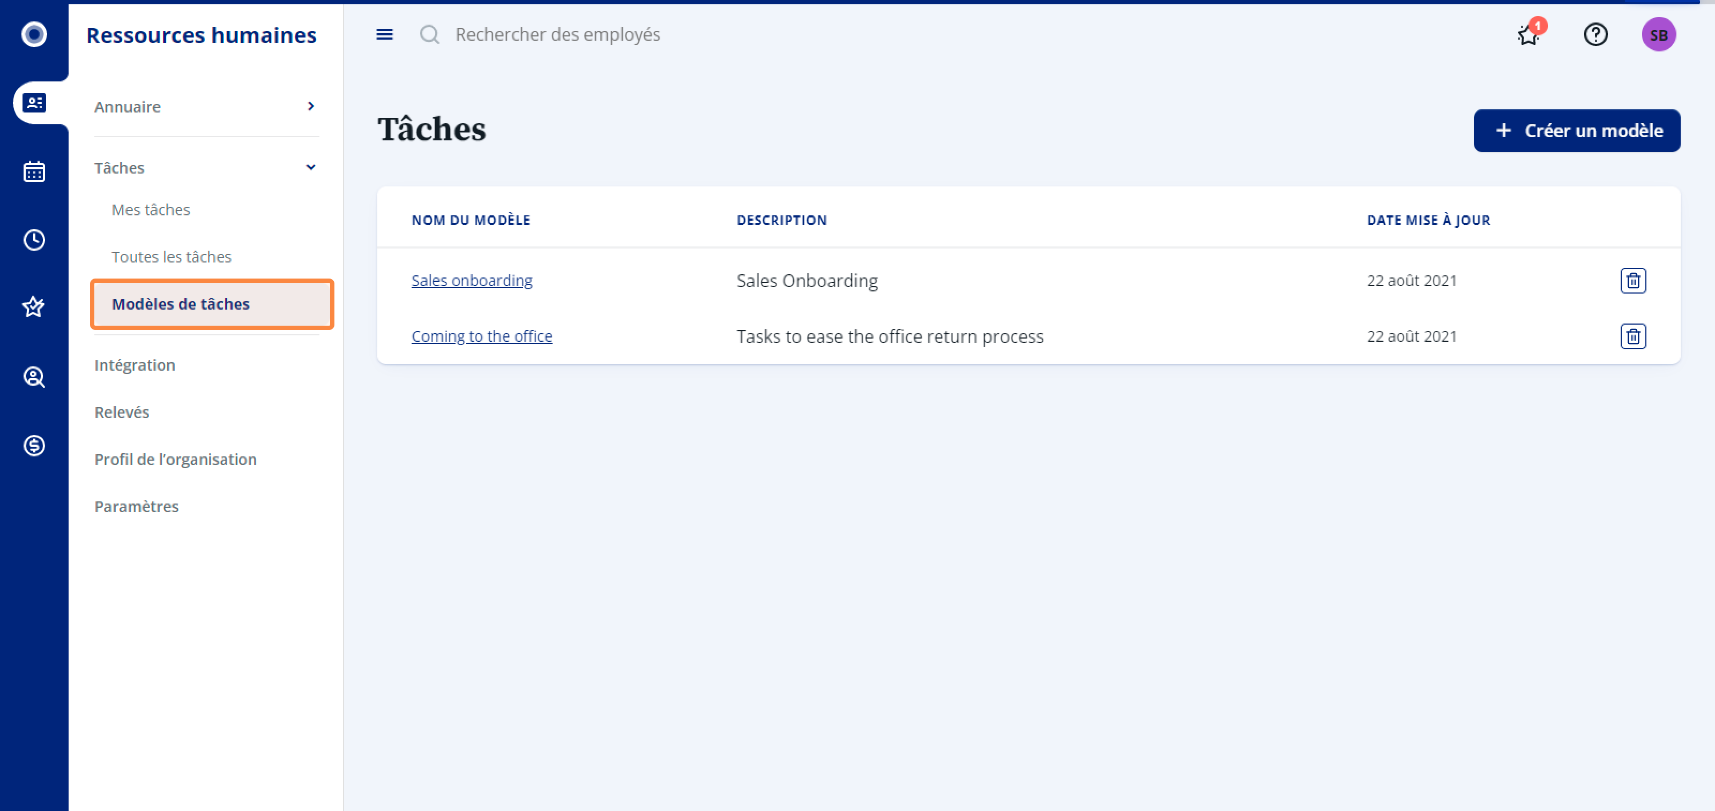Click the date in the Coming to the office row

tap(1412, 336)
